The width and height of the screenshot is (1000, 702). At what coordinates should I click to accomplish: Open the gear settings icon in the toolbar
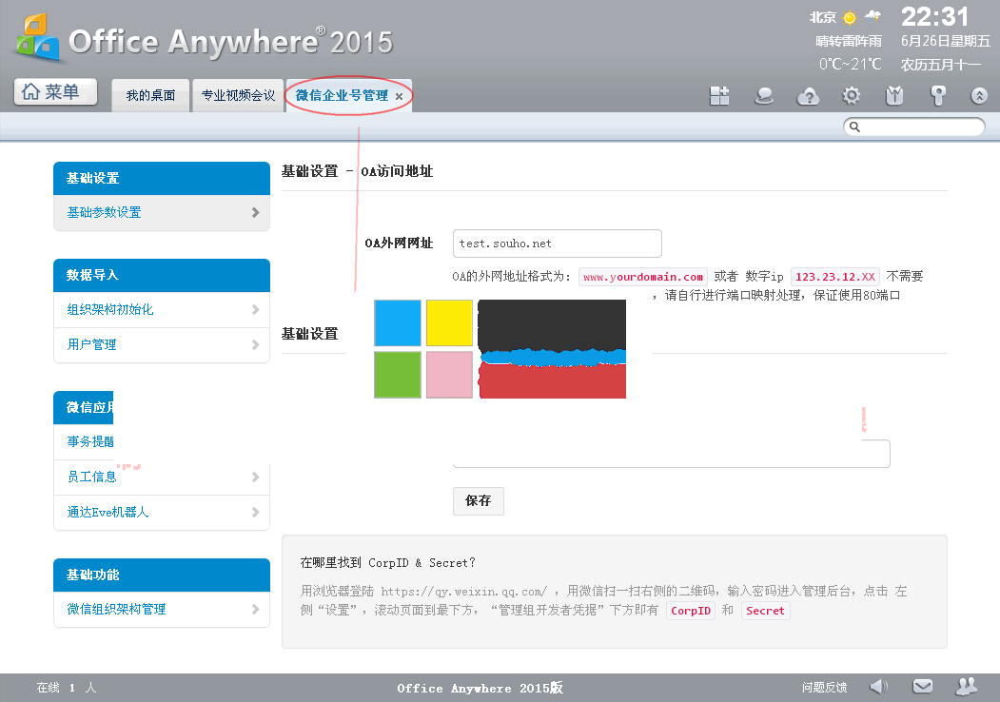(x=852, y=95)
